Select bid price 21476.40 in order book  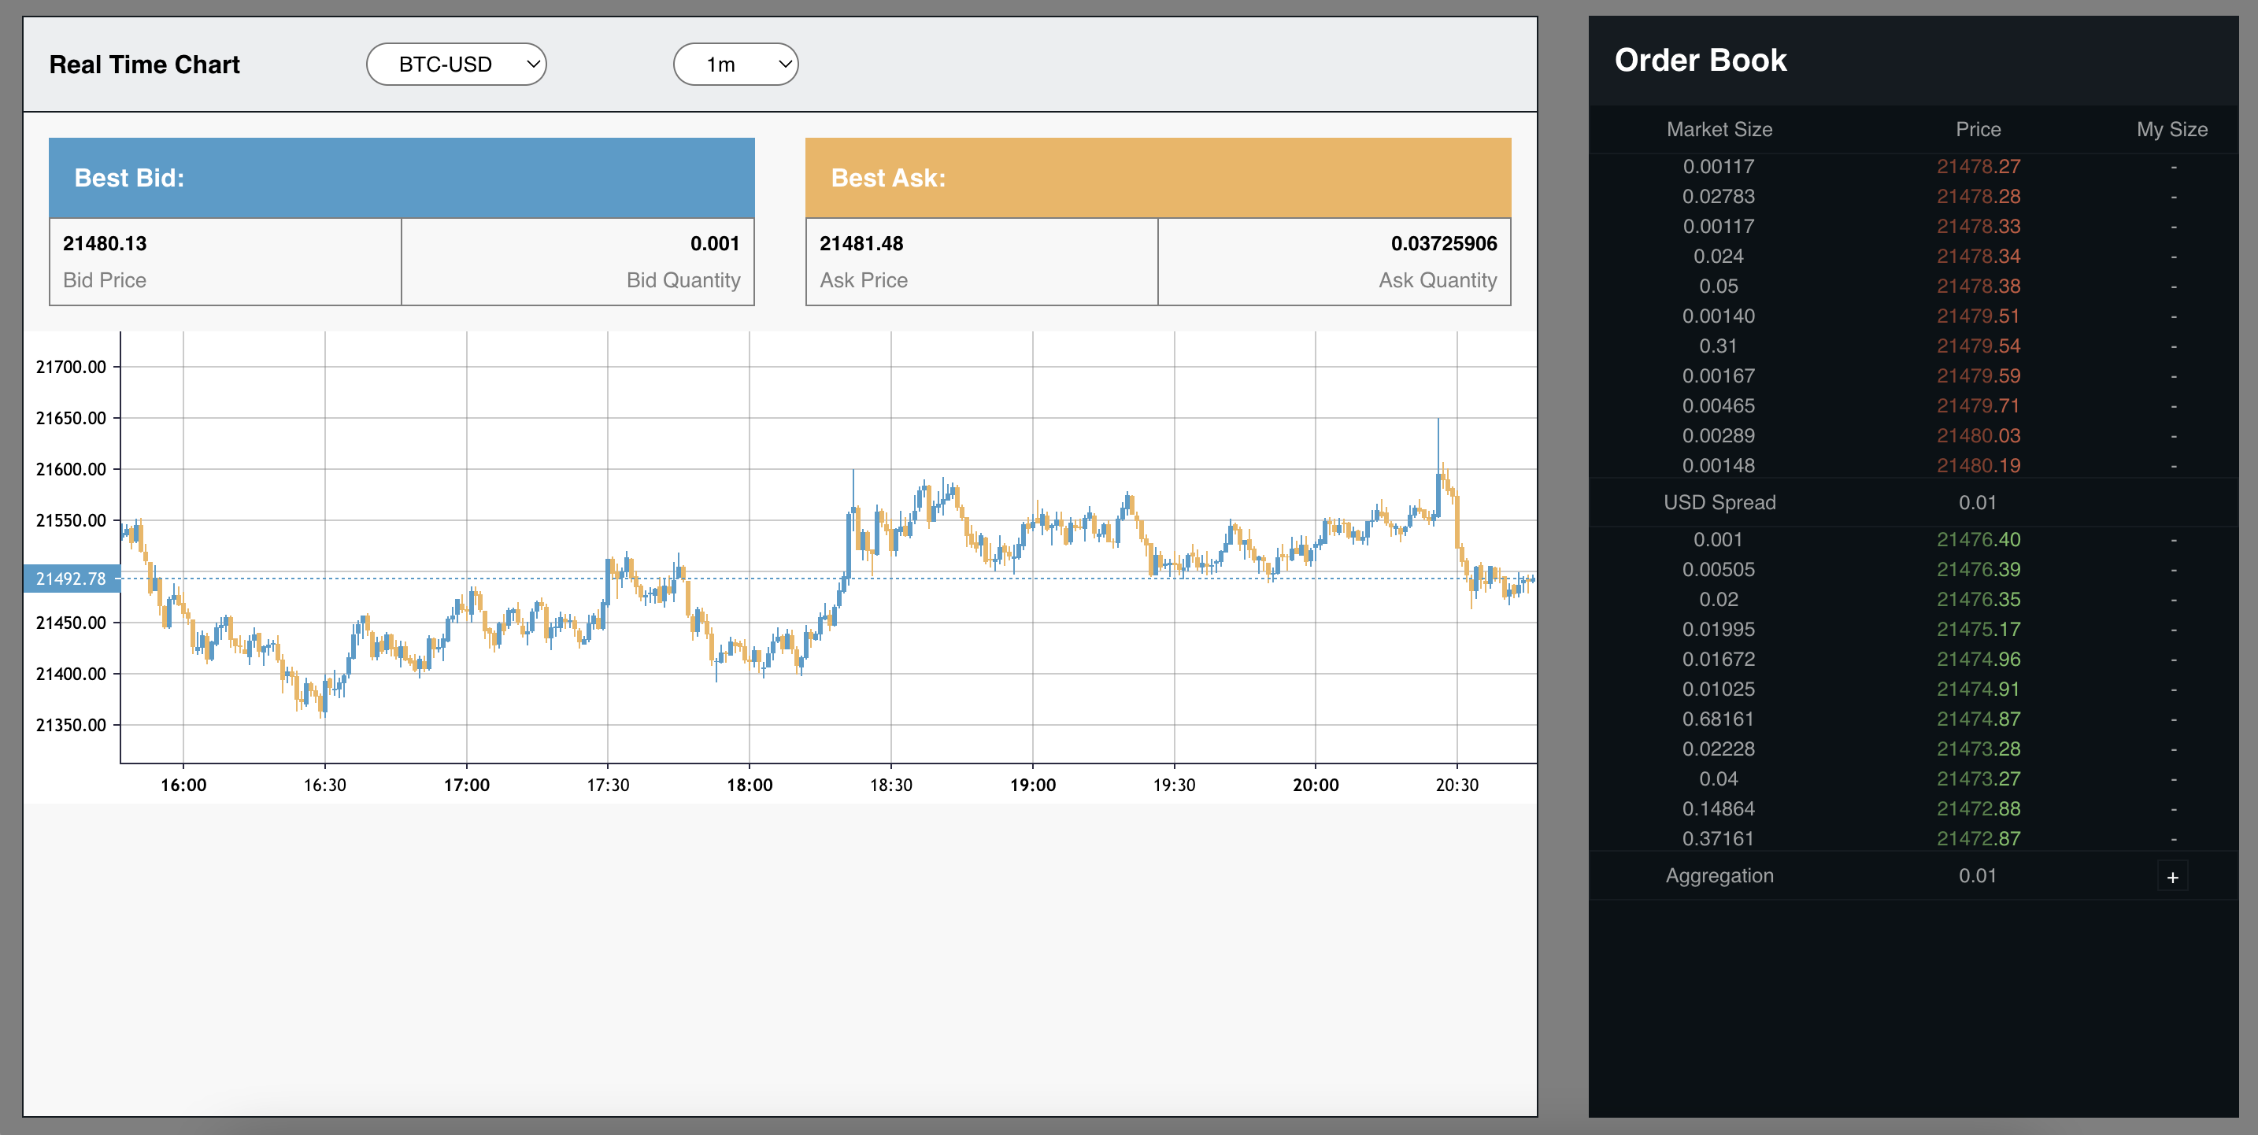click(x=1979, y=539)
